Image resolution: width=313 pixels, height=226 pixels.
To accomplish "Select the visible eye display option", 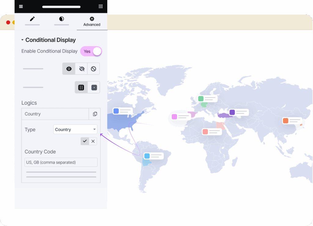I will click(68, 69).
